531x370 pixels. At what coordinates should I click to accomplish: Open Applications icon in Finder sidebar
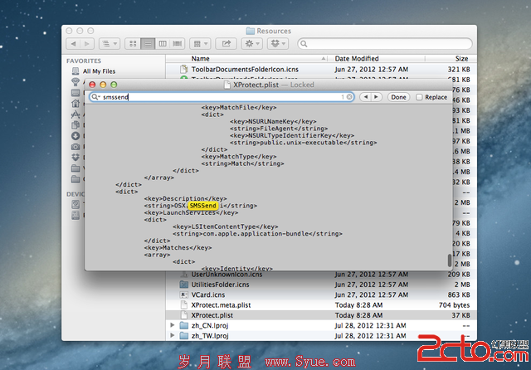pyautogui.click(x=76, y=114)
